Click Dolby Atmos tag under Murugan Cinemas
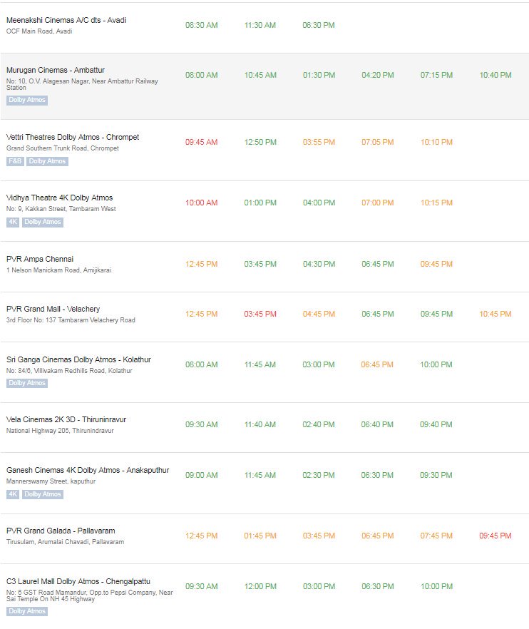This screenshot has width=529, height=629. pos(27,100)
